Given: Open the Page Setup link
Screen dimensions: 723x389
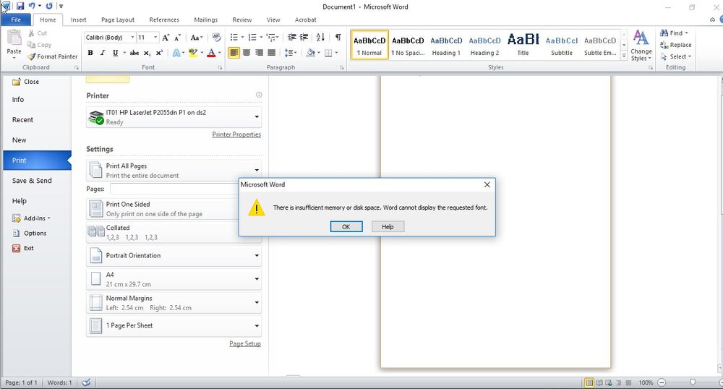Looking at the screenshot, I should tap(245, 344).
